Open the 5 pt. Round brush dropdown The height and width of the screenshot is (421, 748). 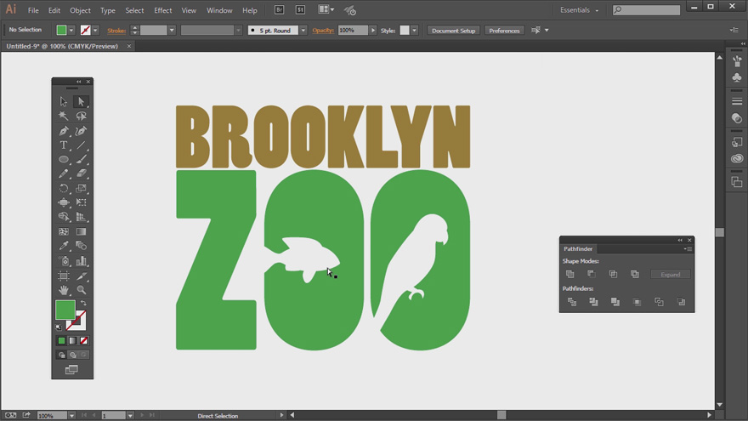point(303,30)
